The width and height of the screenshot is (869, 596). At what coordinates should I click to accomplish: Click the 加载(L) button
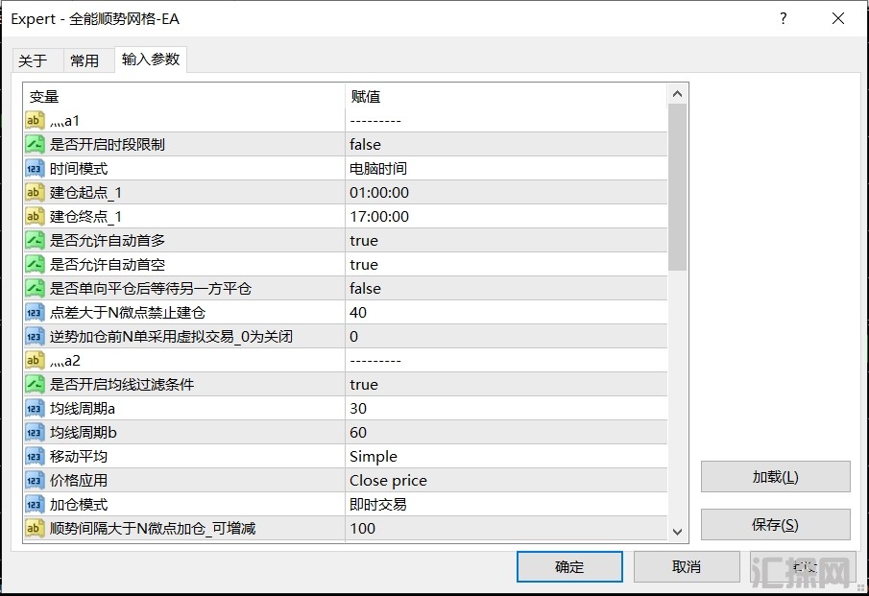(775, 477)
